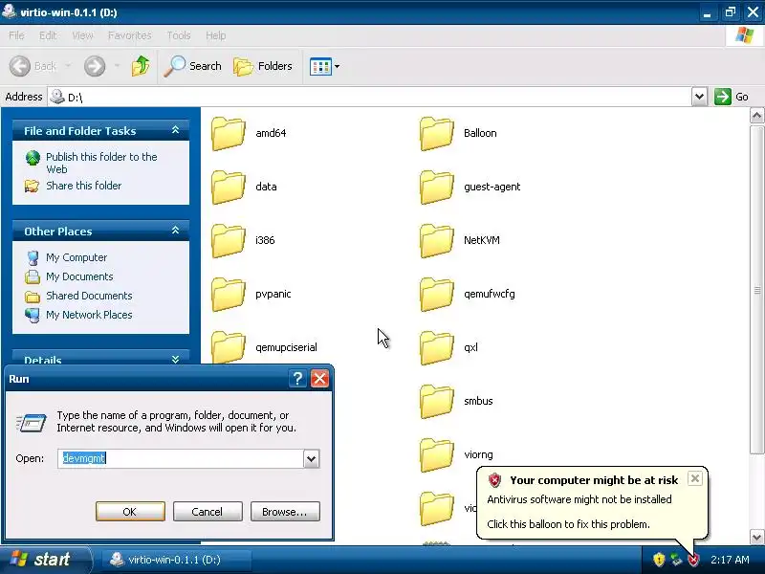This screenshot has height=574, width=765.
Task: Expand the Run dialog Open history dropdown
Action: coord(312,459)
